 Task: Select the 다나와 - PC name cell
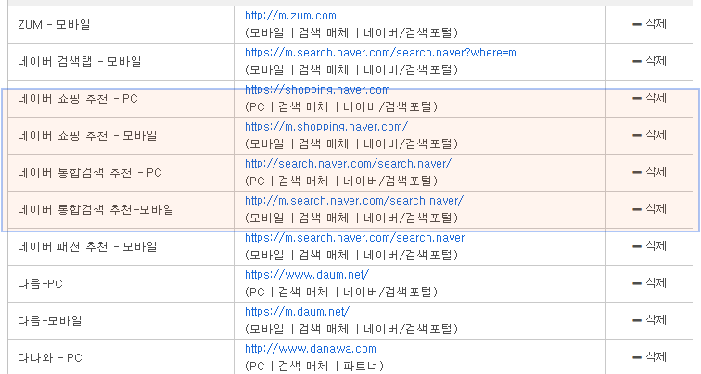121,357
